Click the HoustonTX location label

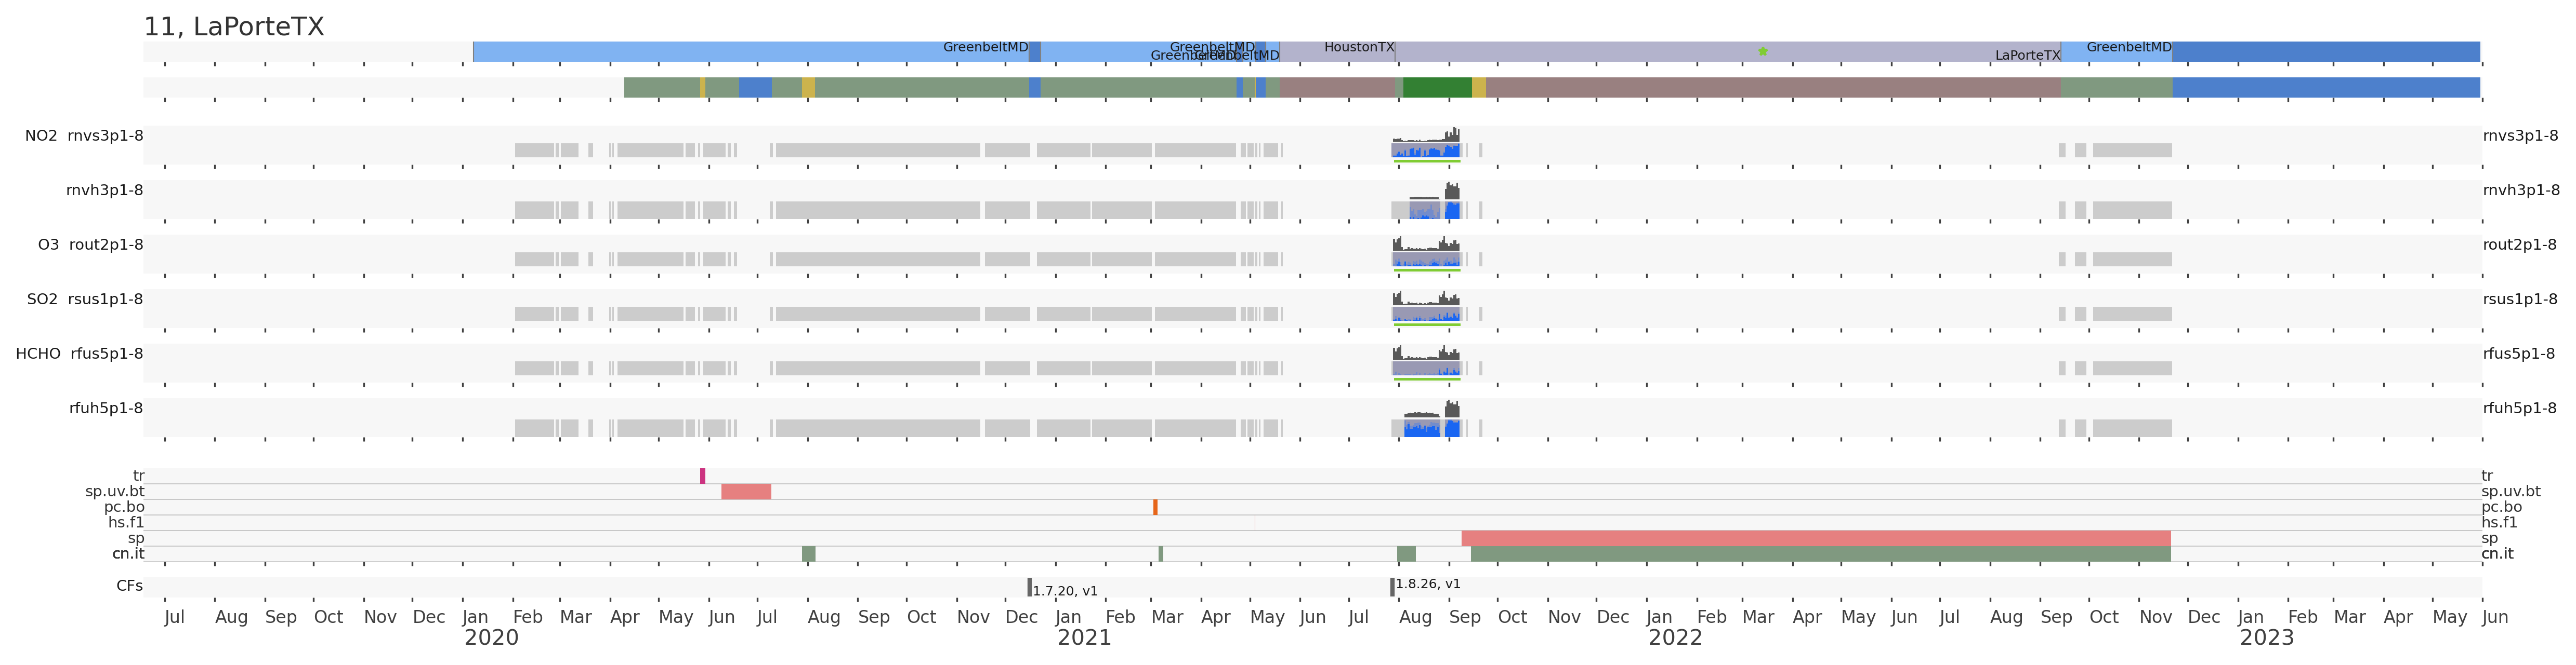coord(1359,47)
